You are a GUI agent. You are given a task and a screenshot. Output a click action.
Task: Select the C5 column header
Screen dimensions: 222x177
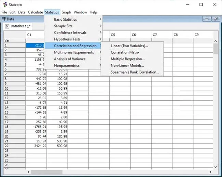(120, 35)
